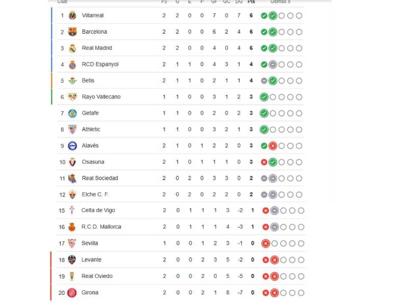
Task: Select the Real Madrid crest icon
Action: pyautogui.click(x=73, y=48)
